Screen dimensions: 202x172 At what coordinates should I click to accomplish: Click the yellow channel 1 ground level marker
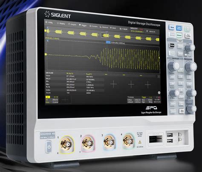(x=46, y=54)
